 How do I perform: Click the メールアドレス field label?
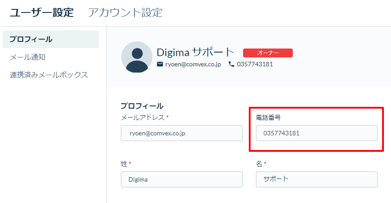coord(143,118)
